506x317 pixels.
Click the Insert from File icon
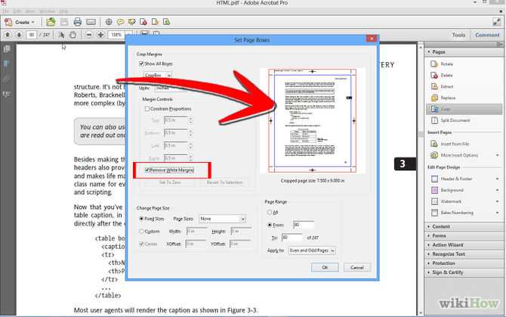coord(434,144)
